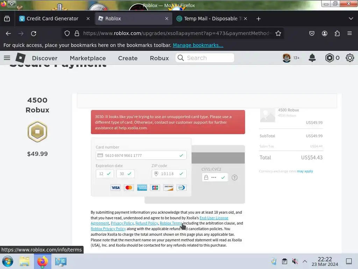Screen dimensions: 358x269
Task: Reload the current page
Action: point(34,33)
